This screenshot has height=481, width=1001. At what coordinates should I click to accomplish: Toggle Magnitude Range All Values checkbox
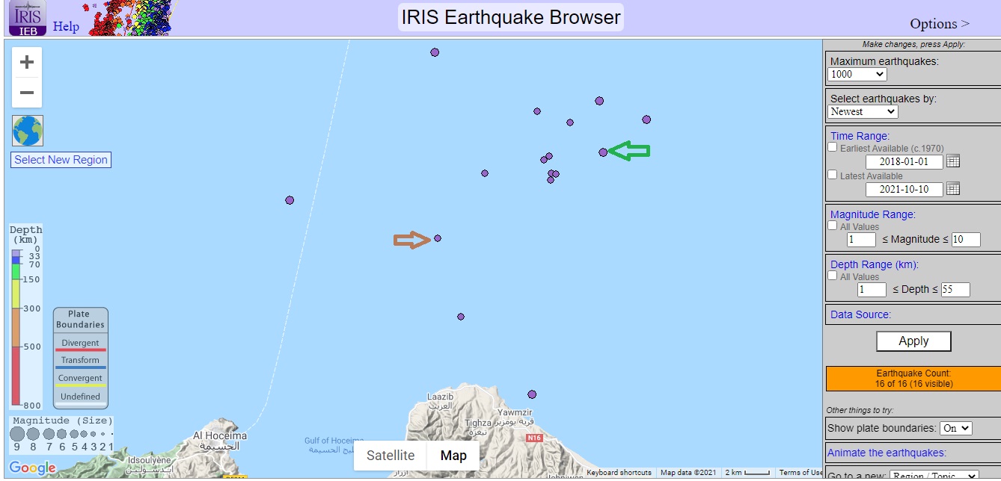click(x=833, y=226)
